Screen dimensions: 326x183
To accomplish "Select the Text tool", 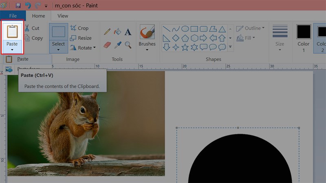I will point(128,32).
